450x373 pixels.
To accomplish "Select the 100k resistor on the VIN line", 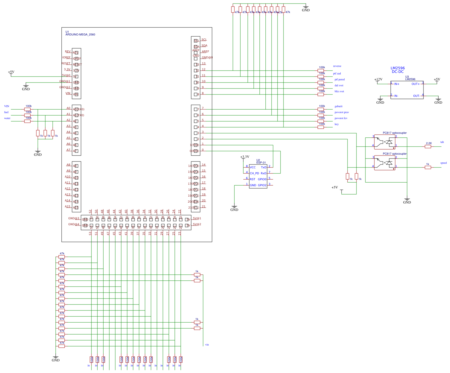I will point(28,109).
